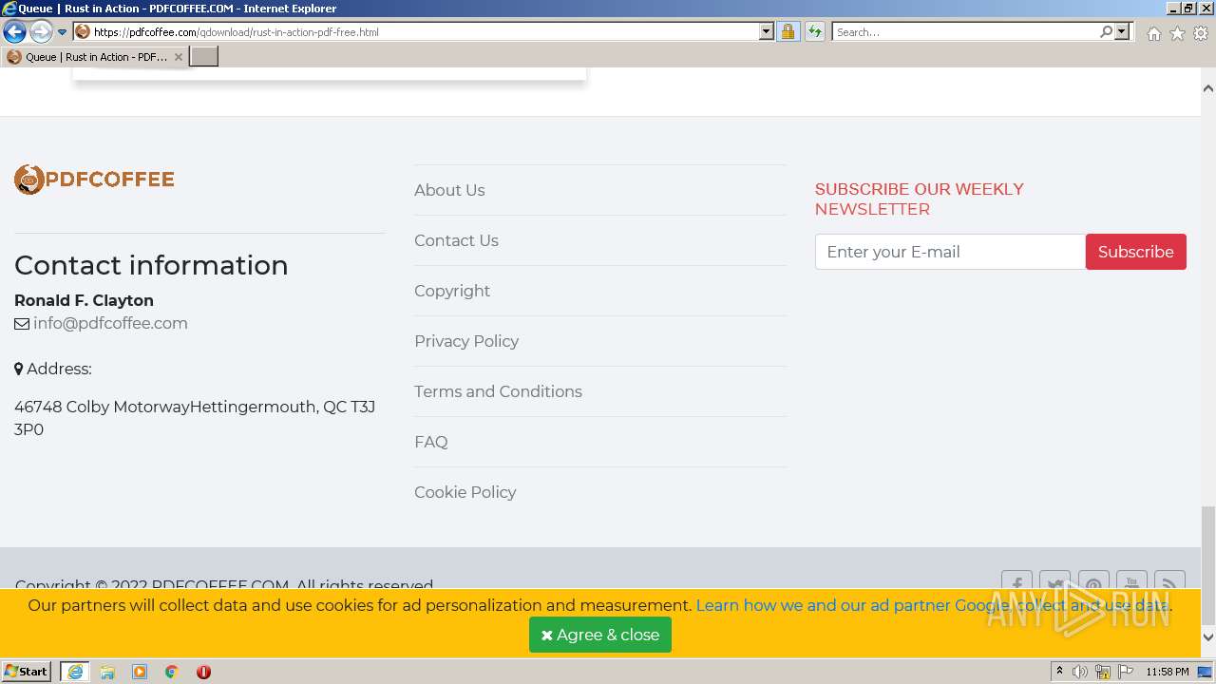Open the recent pages dropdown arrow
Screen dimensions: 1216x684
(63, 32)
